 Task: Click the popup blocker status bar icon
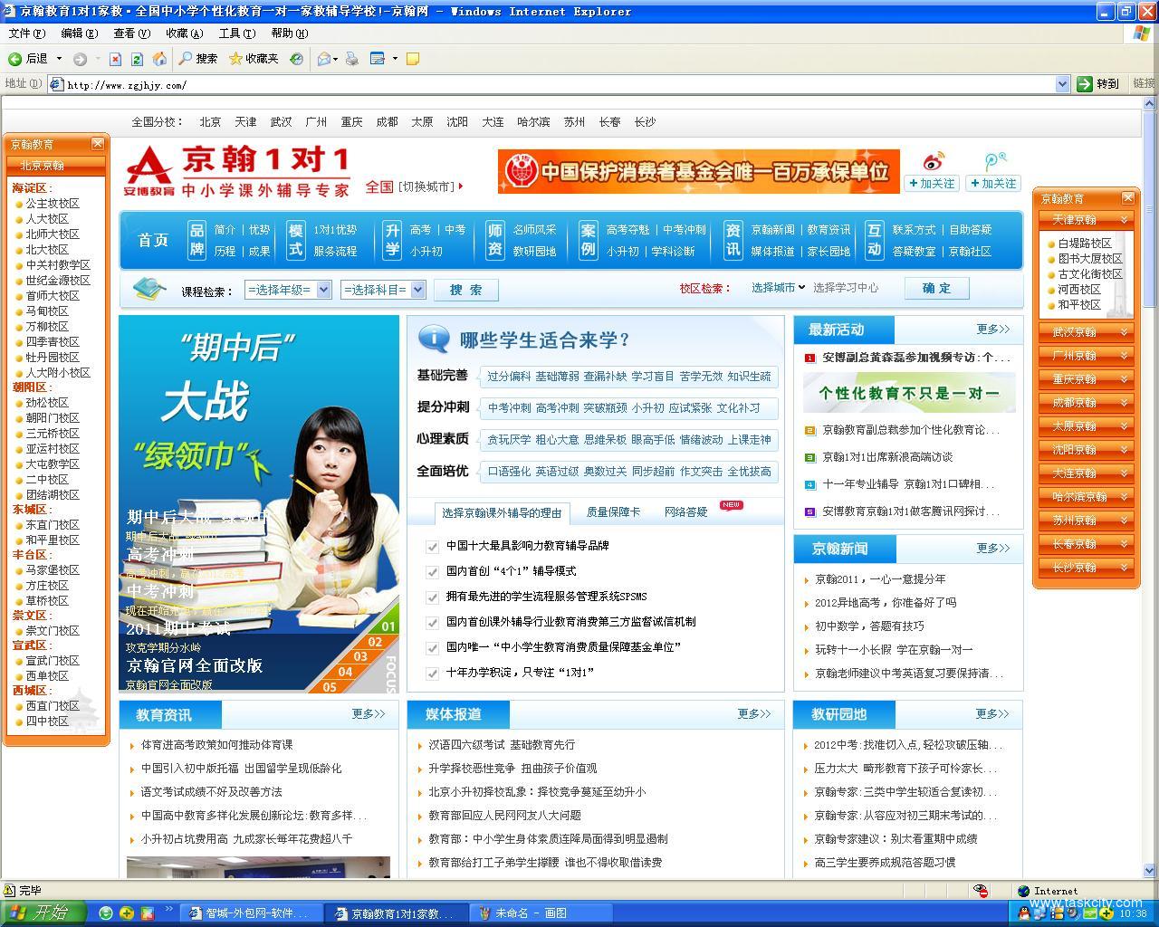point(981,891)
